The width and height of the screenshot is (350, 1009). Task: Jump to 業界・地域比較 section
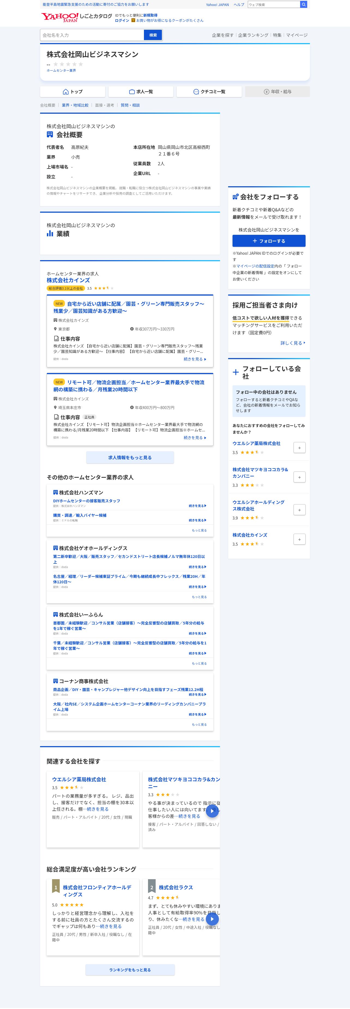pos(75,105)
